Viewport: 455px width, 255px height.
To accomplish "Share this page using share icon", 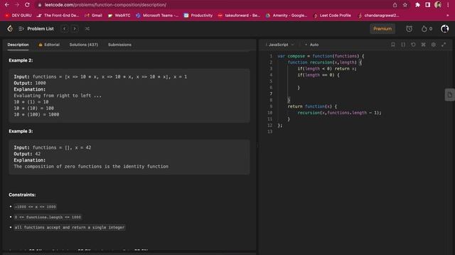I will [395, 5].
